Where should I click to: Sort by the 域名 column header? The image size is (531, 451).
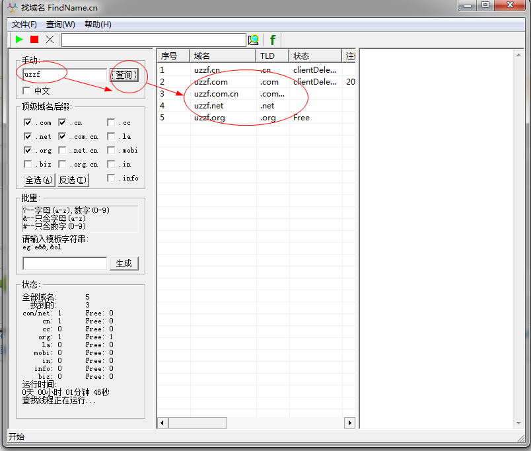tap(223, 56)
